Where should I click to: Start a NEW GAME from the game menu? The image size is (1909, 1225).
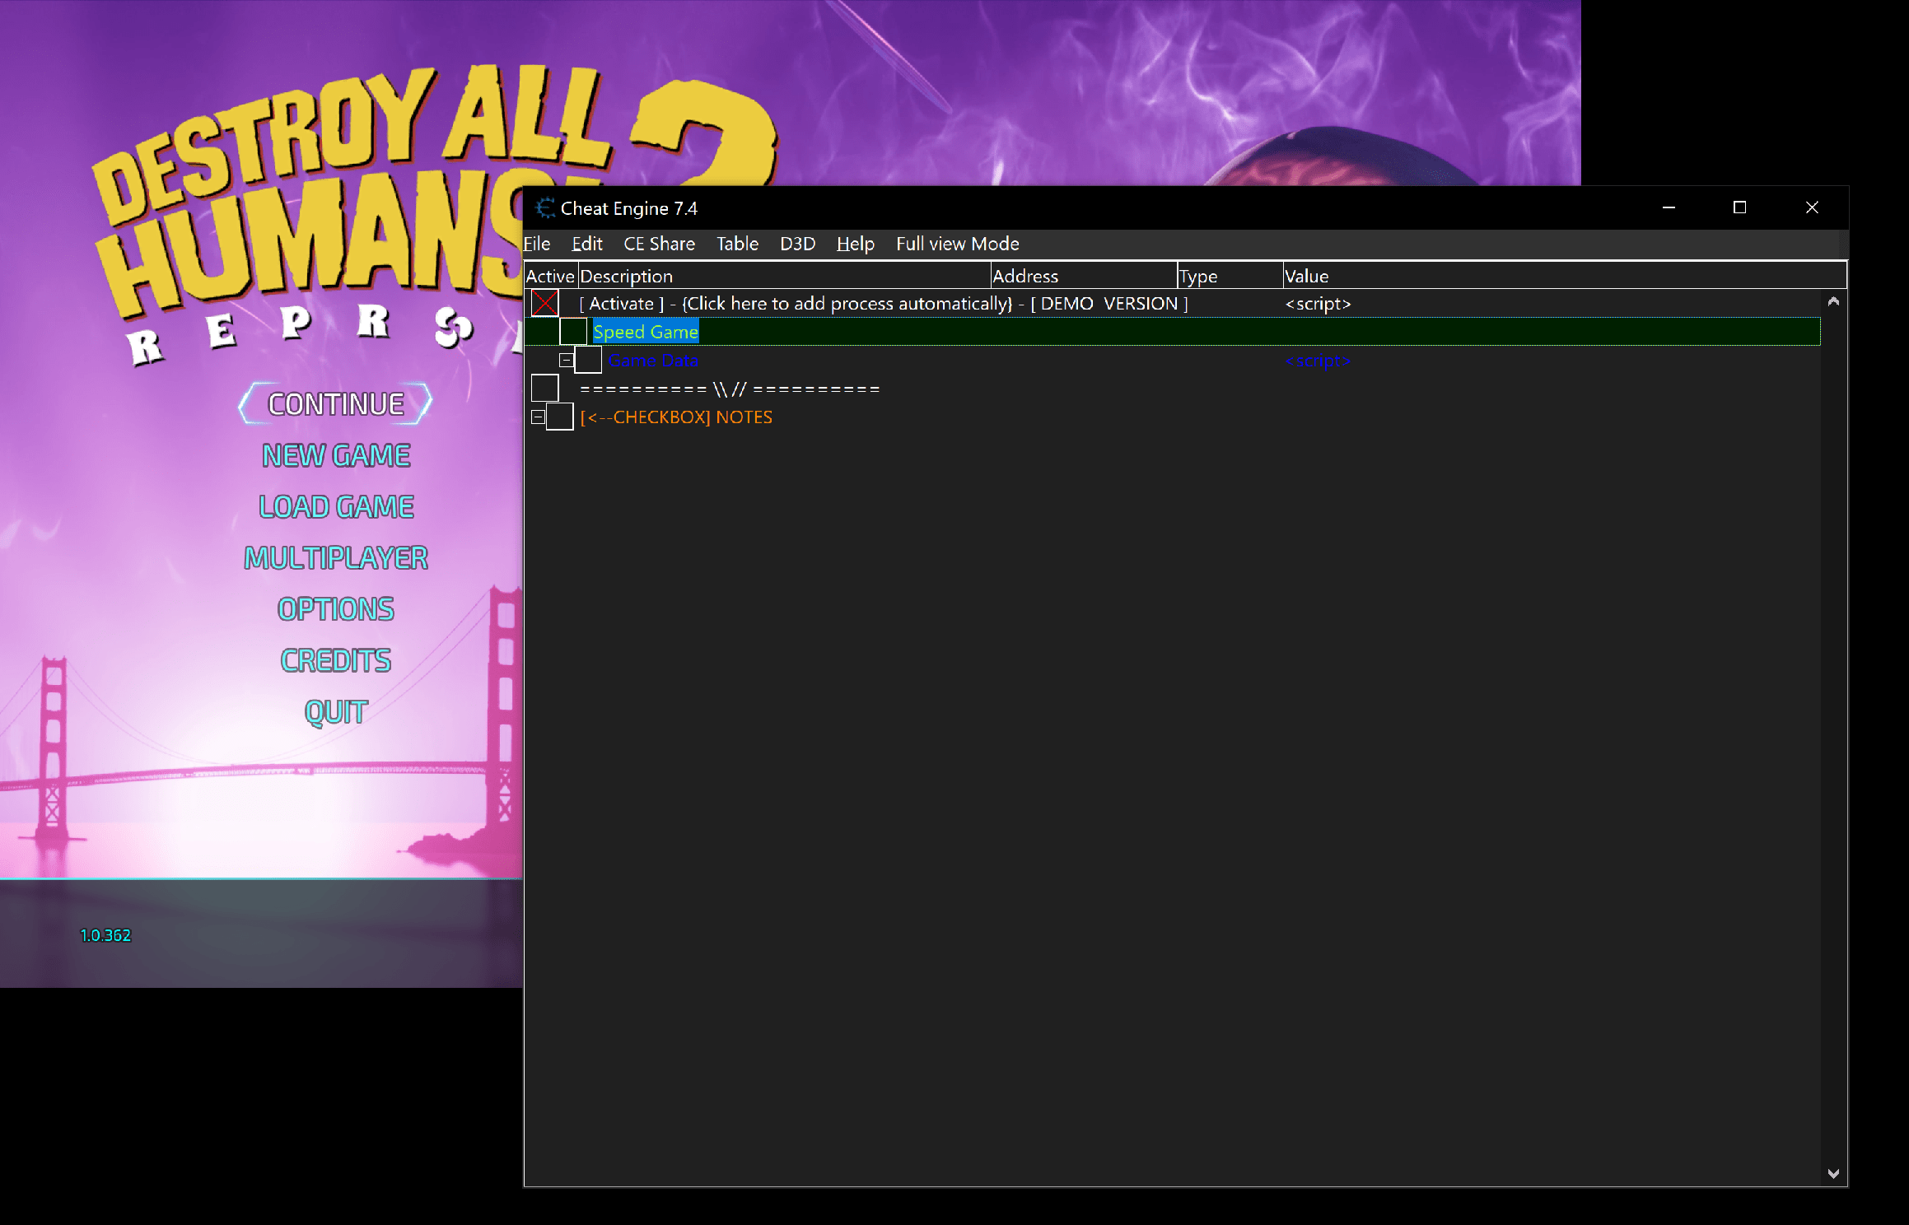[x=334, y=454]
